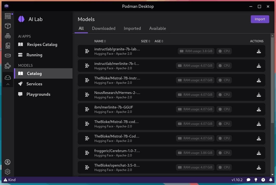Open the Volumes disk icon

tap(8, 56)
